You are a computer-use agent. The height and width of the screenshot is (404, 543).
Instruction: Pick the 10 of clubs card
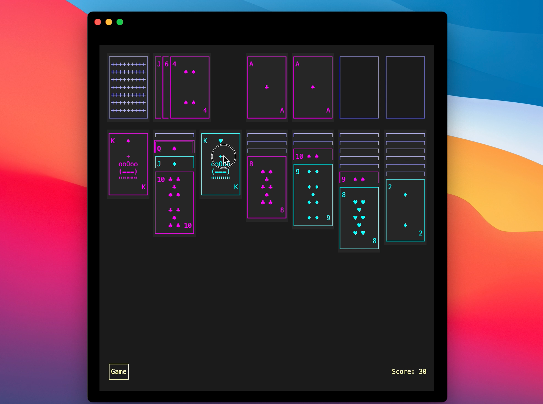(x=174, y=203)
